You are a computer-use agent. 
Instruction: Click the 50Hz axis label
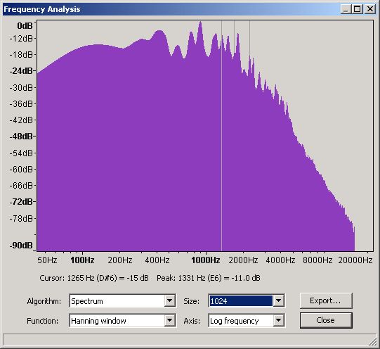pos(47,260)
